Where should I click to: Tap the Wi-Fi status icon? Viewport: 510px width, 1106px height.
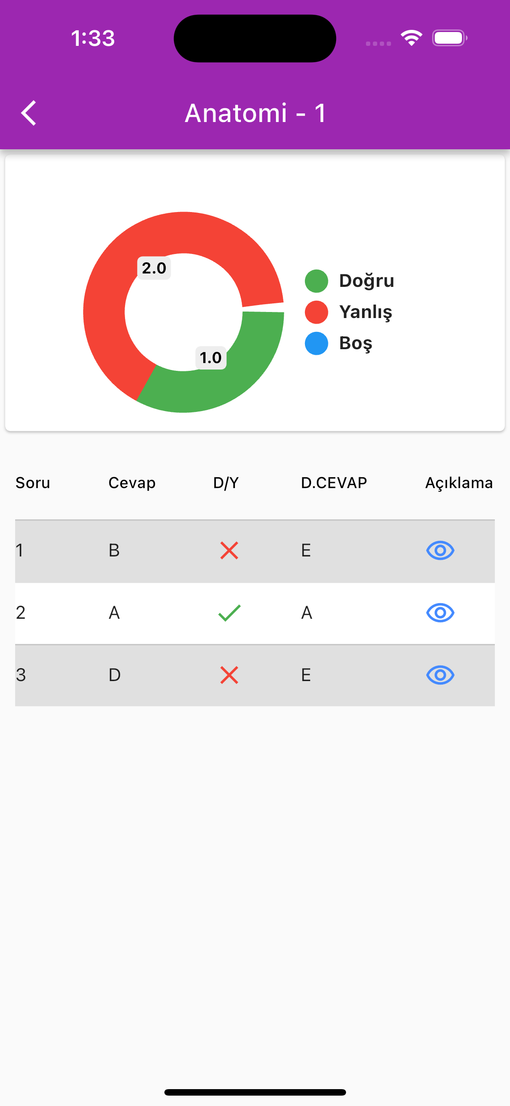[411, 38]
